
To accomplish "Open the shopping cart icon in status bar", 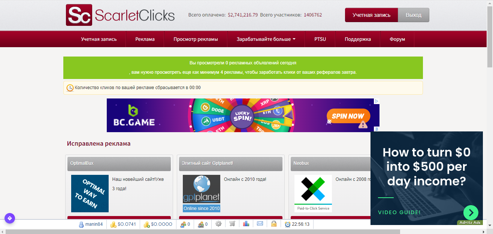I will pos(232,224).
